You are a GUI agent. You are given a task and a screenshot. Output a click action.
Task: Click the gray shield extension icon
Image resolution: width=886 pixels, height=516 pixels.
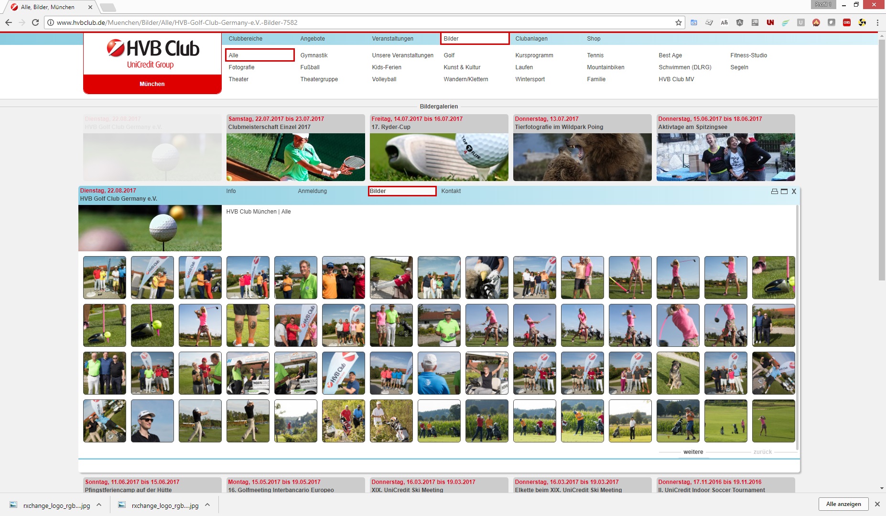832,22
